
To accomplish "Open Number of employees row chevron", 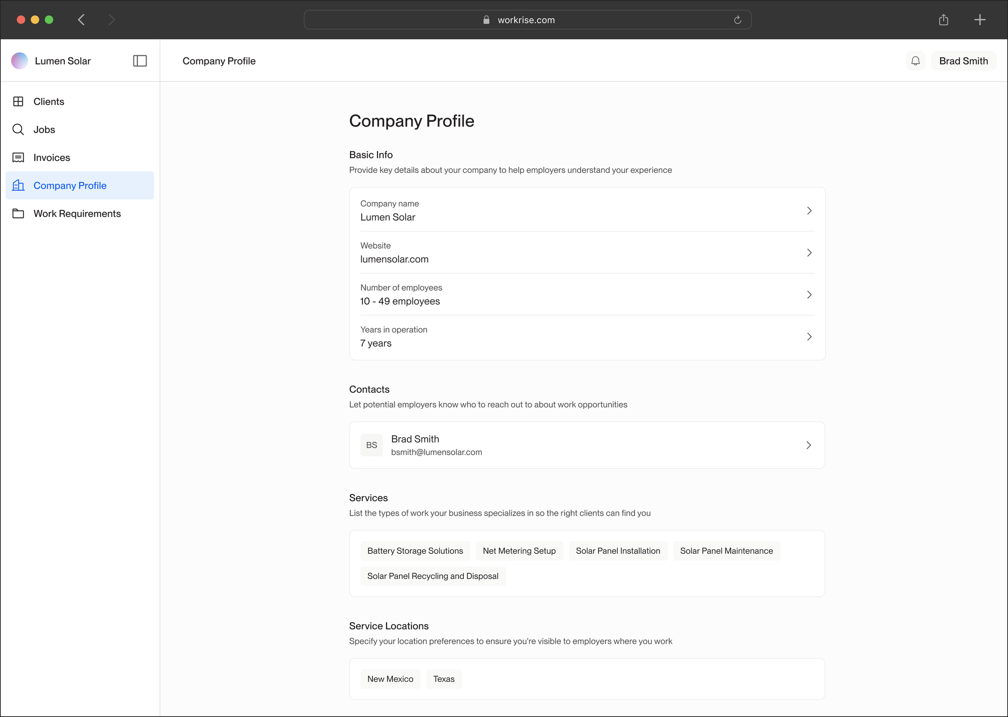I will (809, 294).
